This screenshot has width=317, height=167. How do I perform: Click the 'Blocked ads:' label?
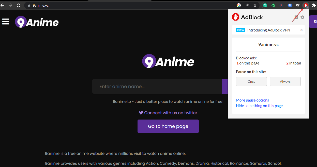(x=246, y=58)
